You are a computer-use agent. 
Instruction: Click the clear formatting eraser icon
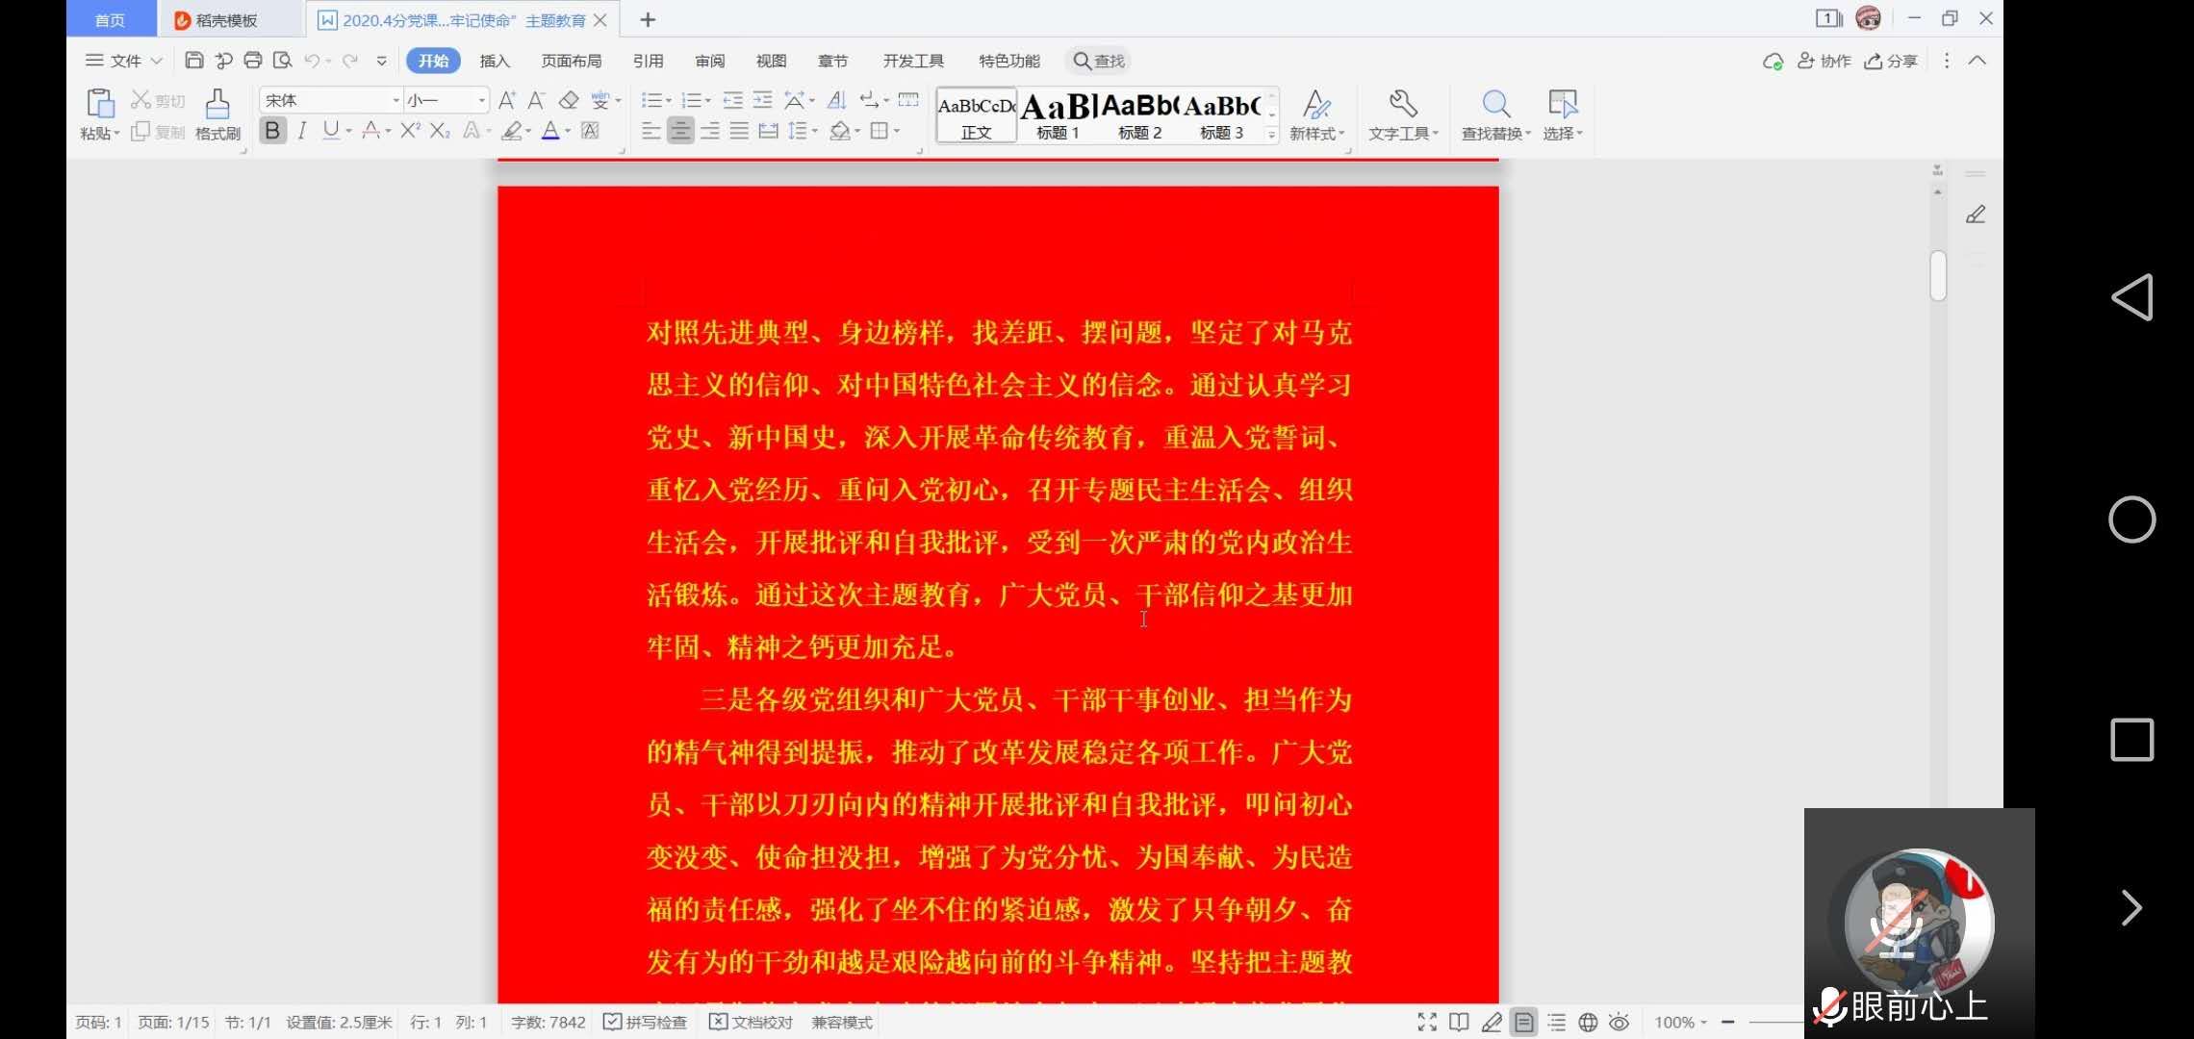(569, 100)
